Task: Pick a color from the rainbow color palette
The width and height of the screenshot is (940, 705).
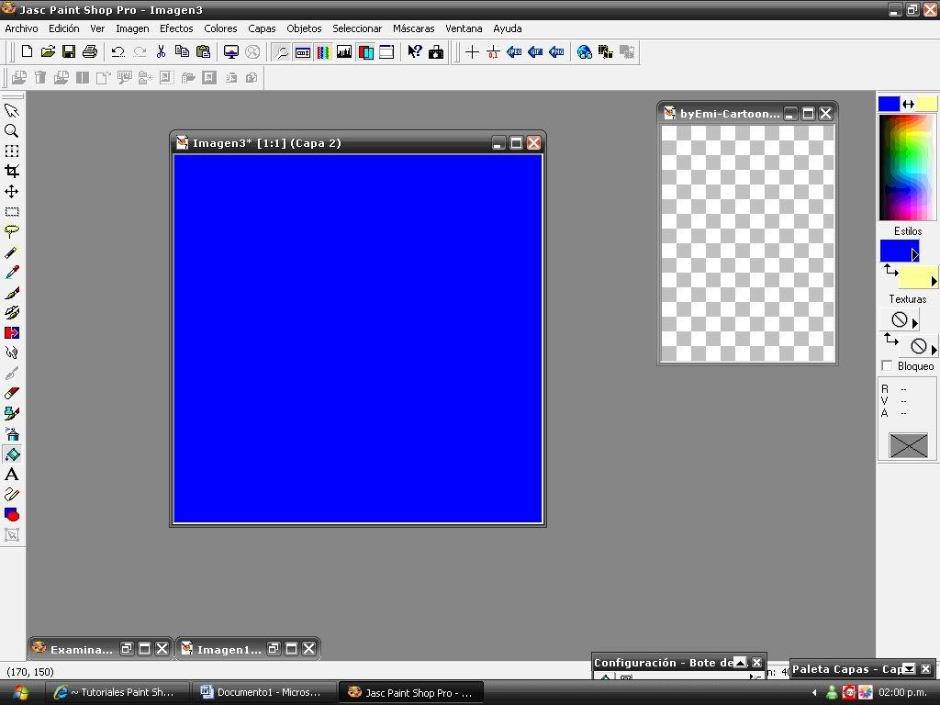Action: point(908,165)
